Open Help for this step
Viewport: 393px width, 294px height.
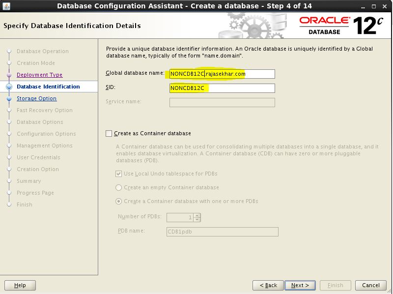20,285
